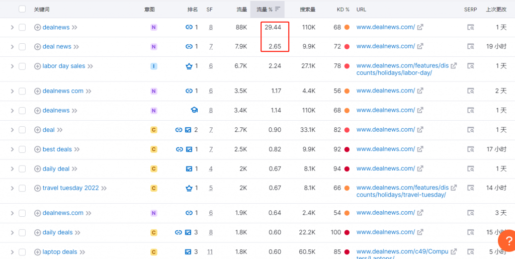Click double arrow icon after dealnews com

coord(89,91)
